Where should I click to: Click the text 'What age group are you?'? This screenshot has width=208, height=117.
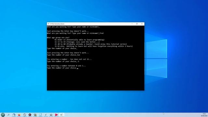pyautogui.click(x=58, y=38)
